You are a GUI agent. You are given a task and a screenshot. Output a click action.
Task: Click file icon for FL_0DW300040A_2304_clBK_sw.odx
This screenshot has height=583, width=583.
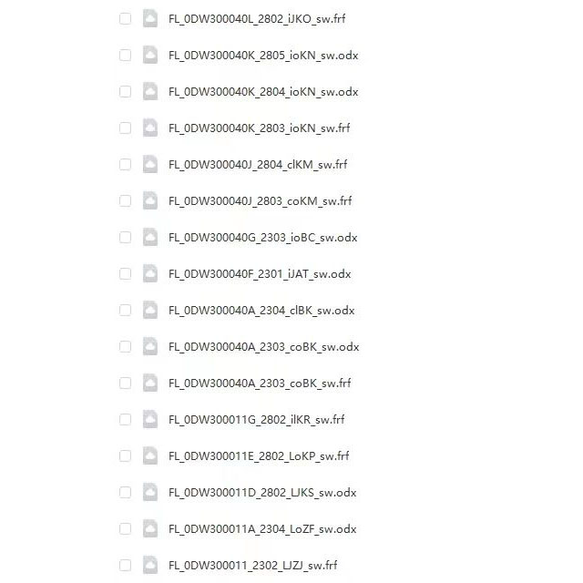[x=150, y=310]
